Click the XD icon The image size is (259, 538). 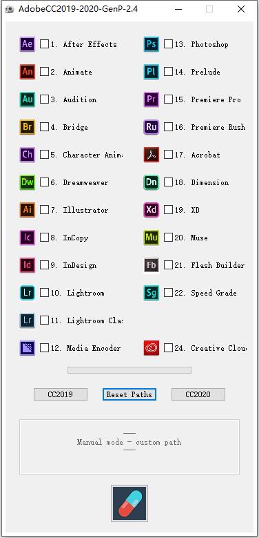(152, 210)
